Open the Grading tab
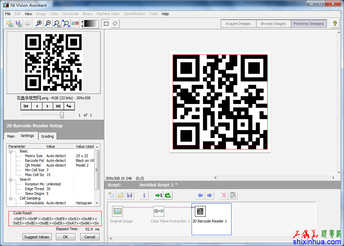 [x=47, y=136]
